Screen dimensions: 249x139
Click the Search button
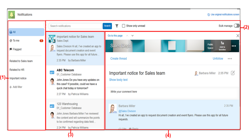click(107, 26)
